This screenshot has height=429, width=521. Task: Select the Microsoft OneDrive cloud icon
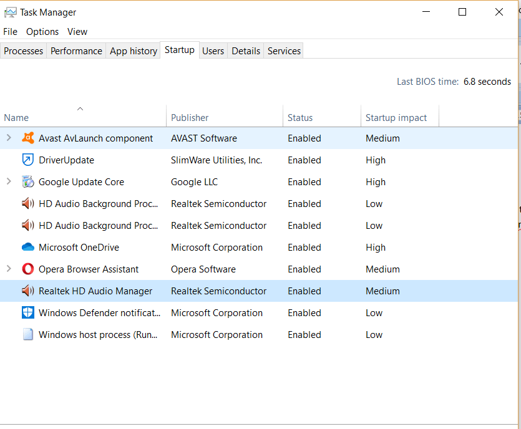pos(28,247)
